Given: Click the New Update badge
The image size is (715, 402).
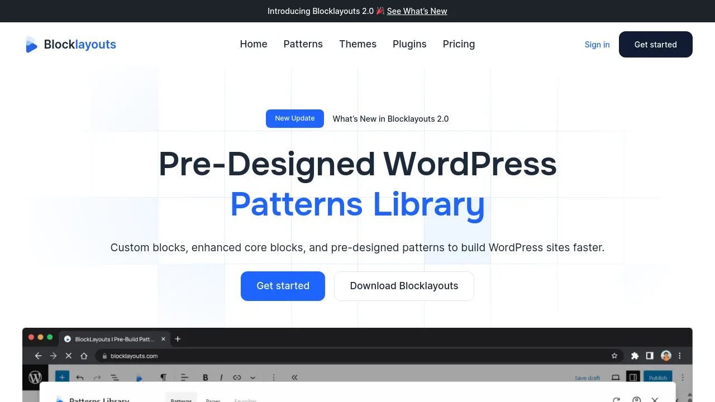Looking at the screenshot, I should [295, 118].
